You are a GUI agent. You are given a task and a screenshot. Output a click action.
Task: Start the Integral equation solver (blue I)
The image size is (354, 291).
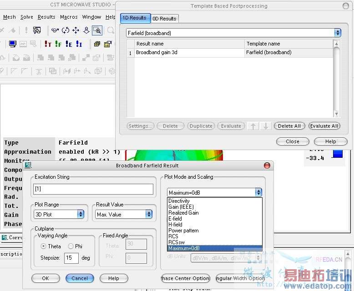point(79,44)
